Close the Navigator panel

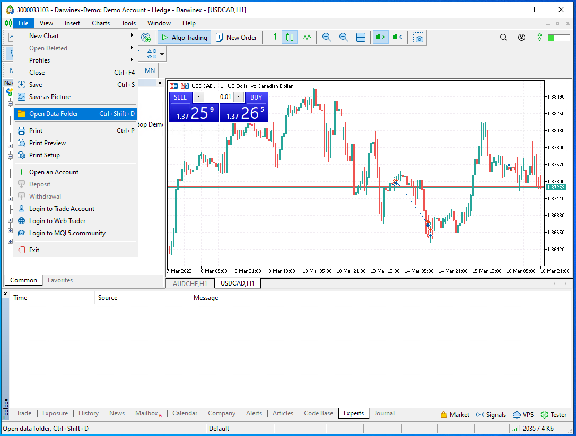160,83
